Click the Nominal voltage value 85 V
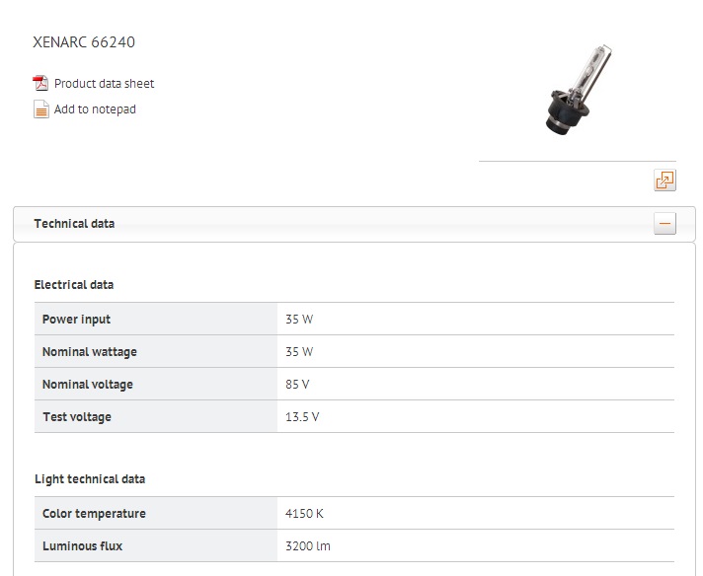The image size is (703, 576). click(297, 385)
